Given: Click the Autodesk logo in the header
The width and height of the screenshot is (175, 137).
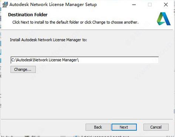Looking at the screenshot, I should click(164, 19).
